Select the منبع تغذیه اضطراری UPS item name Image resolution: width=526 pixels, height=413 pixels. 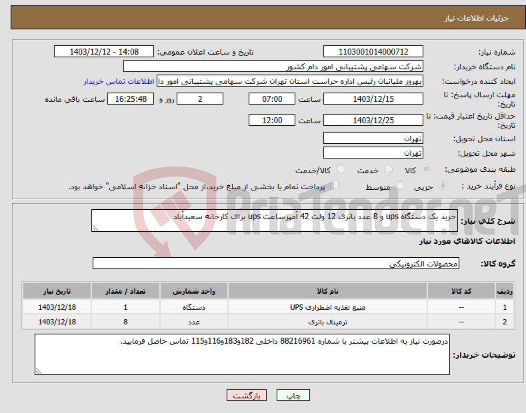point(328,307)
